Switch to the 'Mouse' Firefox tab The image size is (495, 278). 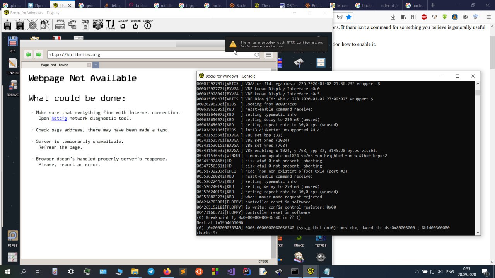(340, 5)
